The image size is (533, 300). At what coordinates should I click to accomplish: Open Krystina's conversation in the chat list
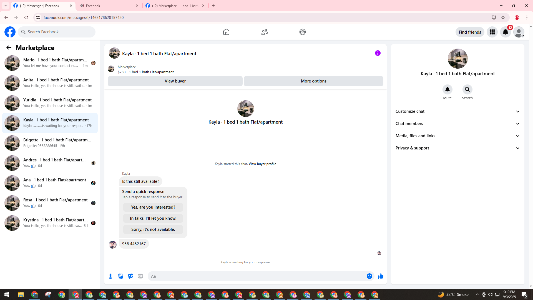coord(50,223)
